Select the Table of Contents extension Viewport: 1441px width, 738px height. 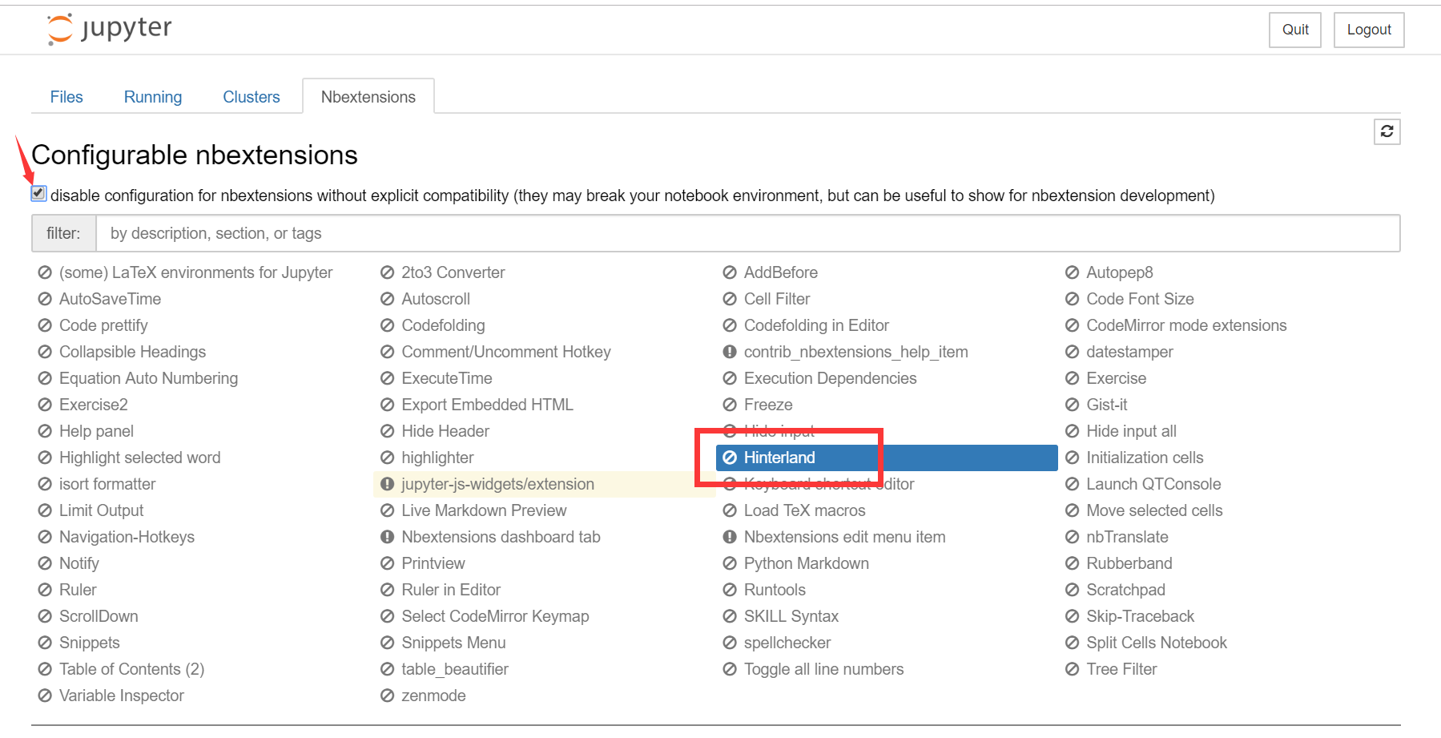131,669
